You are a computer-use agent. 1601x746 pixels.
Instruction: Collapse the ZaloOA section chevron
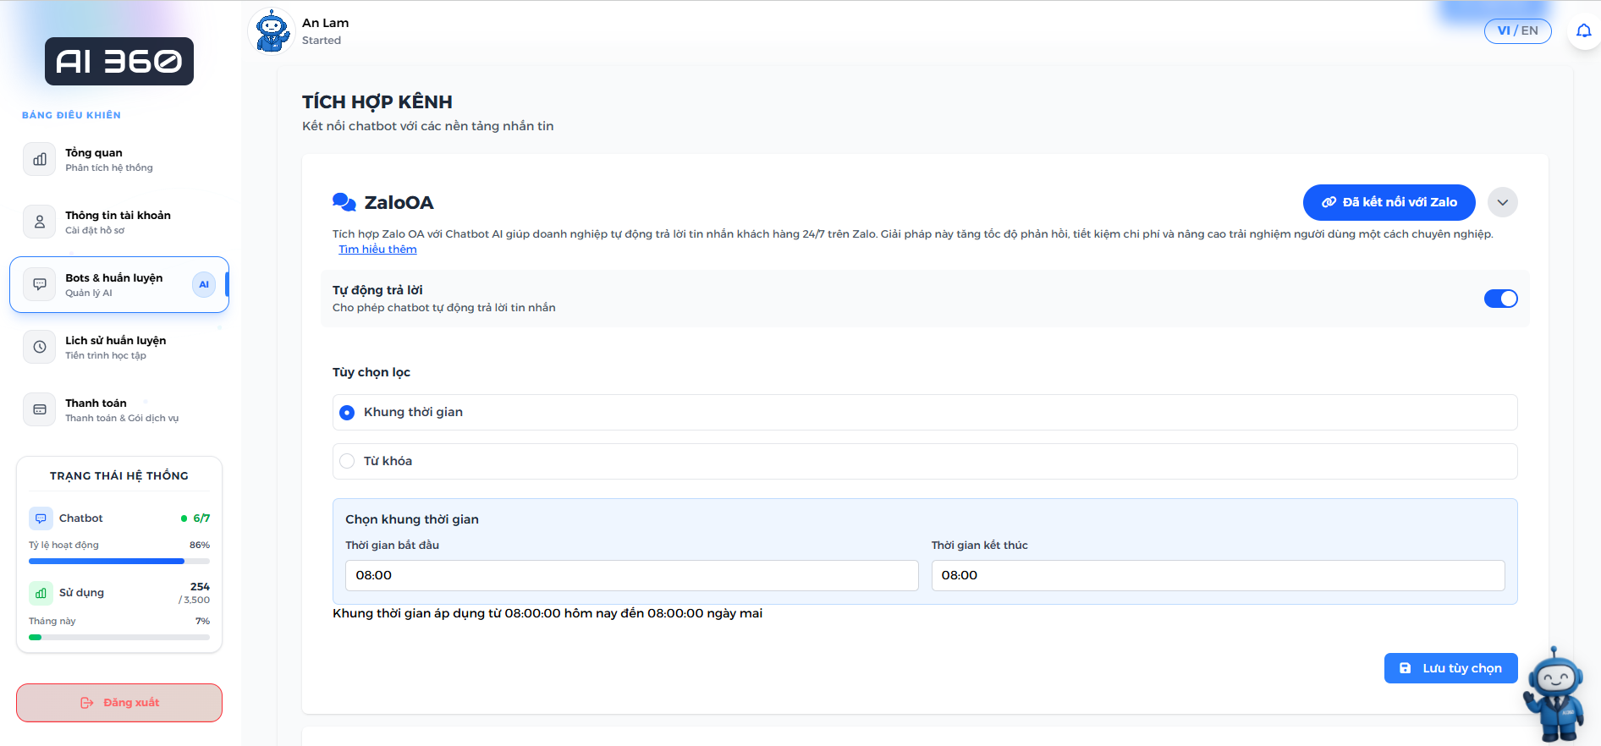tap(1502, 202)
